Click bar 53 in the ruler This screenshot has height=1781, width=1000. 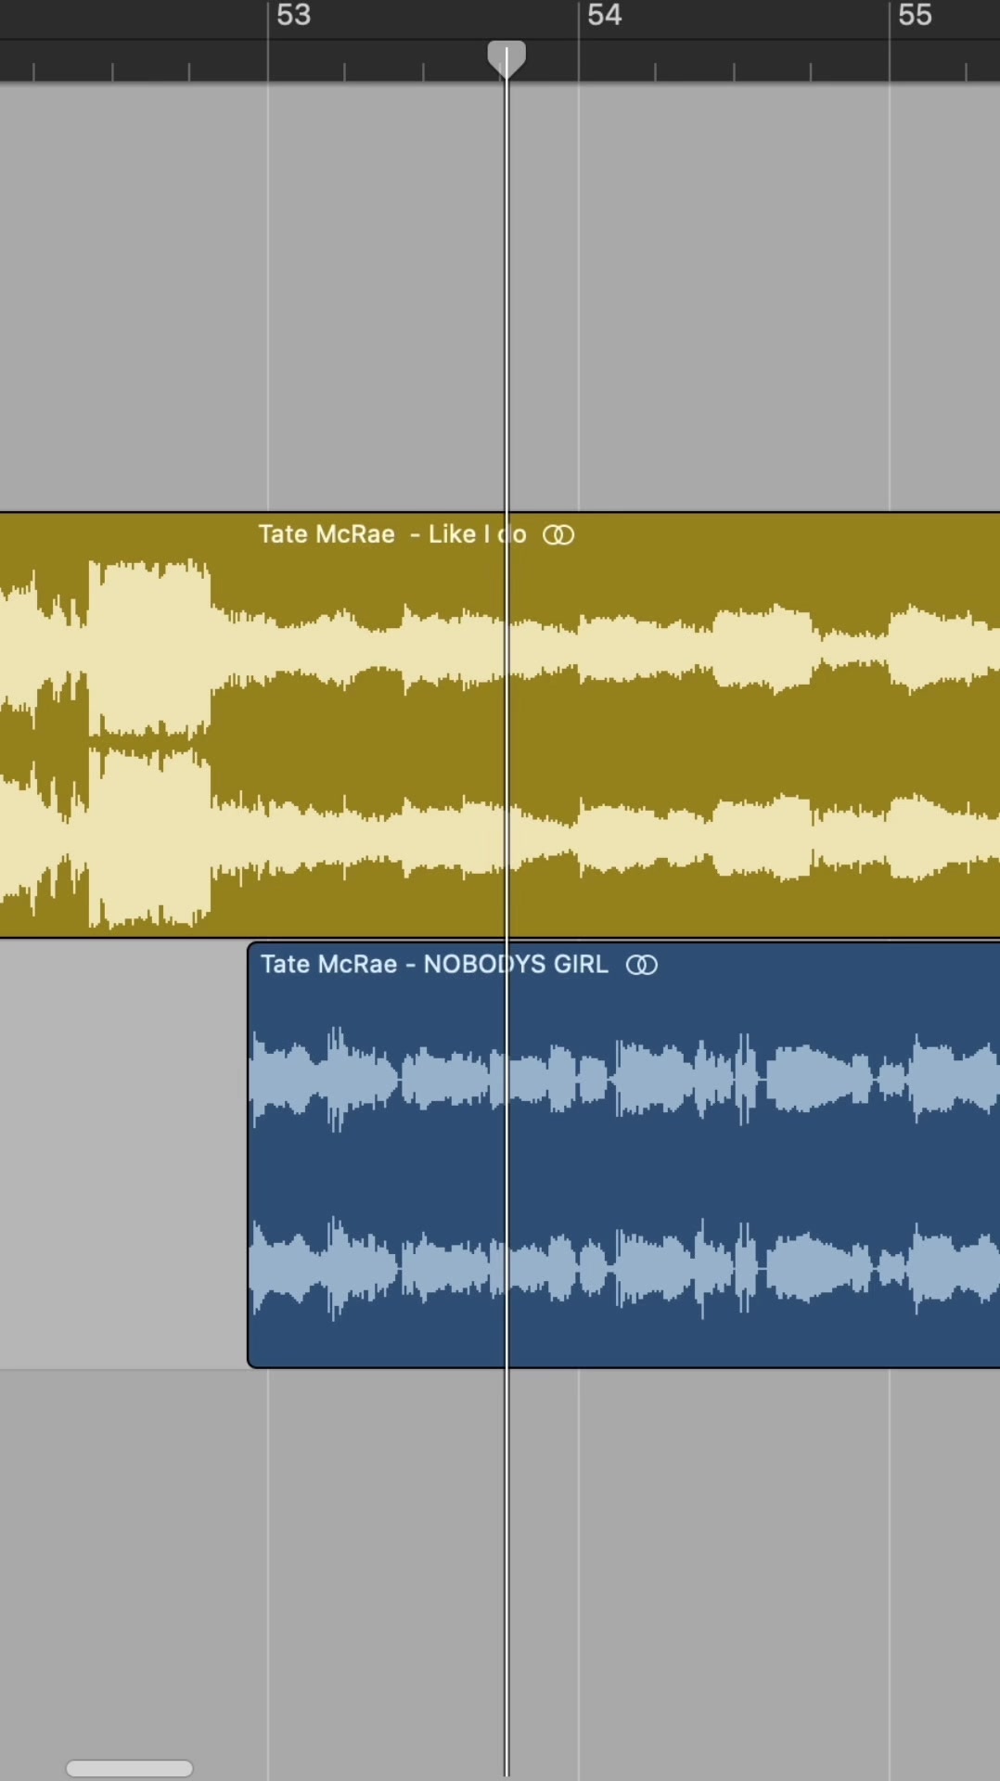pyautogui.click(x=294, y=15)
